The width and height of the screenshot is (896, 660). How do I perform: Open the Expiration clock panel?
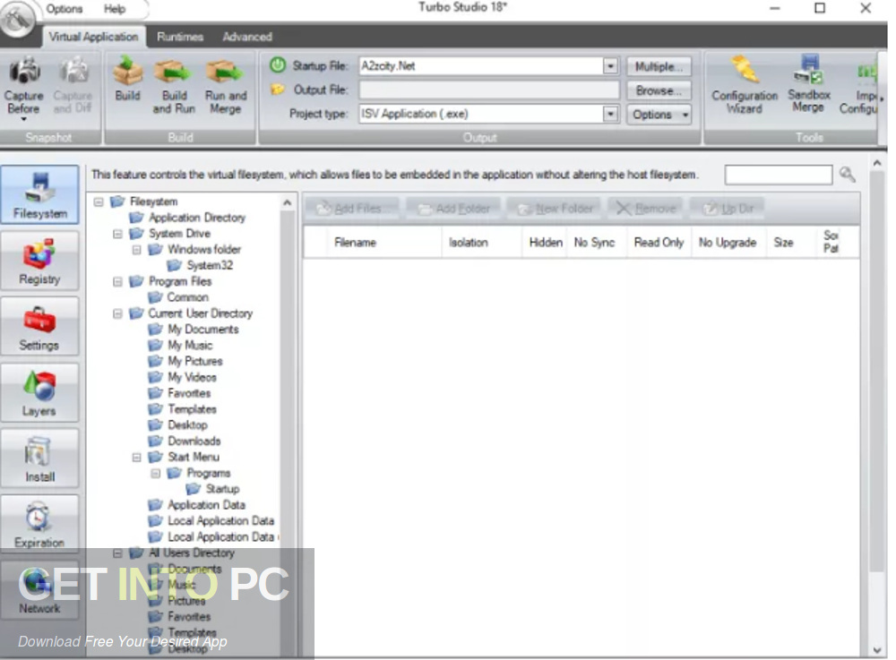coord(40,524)
